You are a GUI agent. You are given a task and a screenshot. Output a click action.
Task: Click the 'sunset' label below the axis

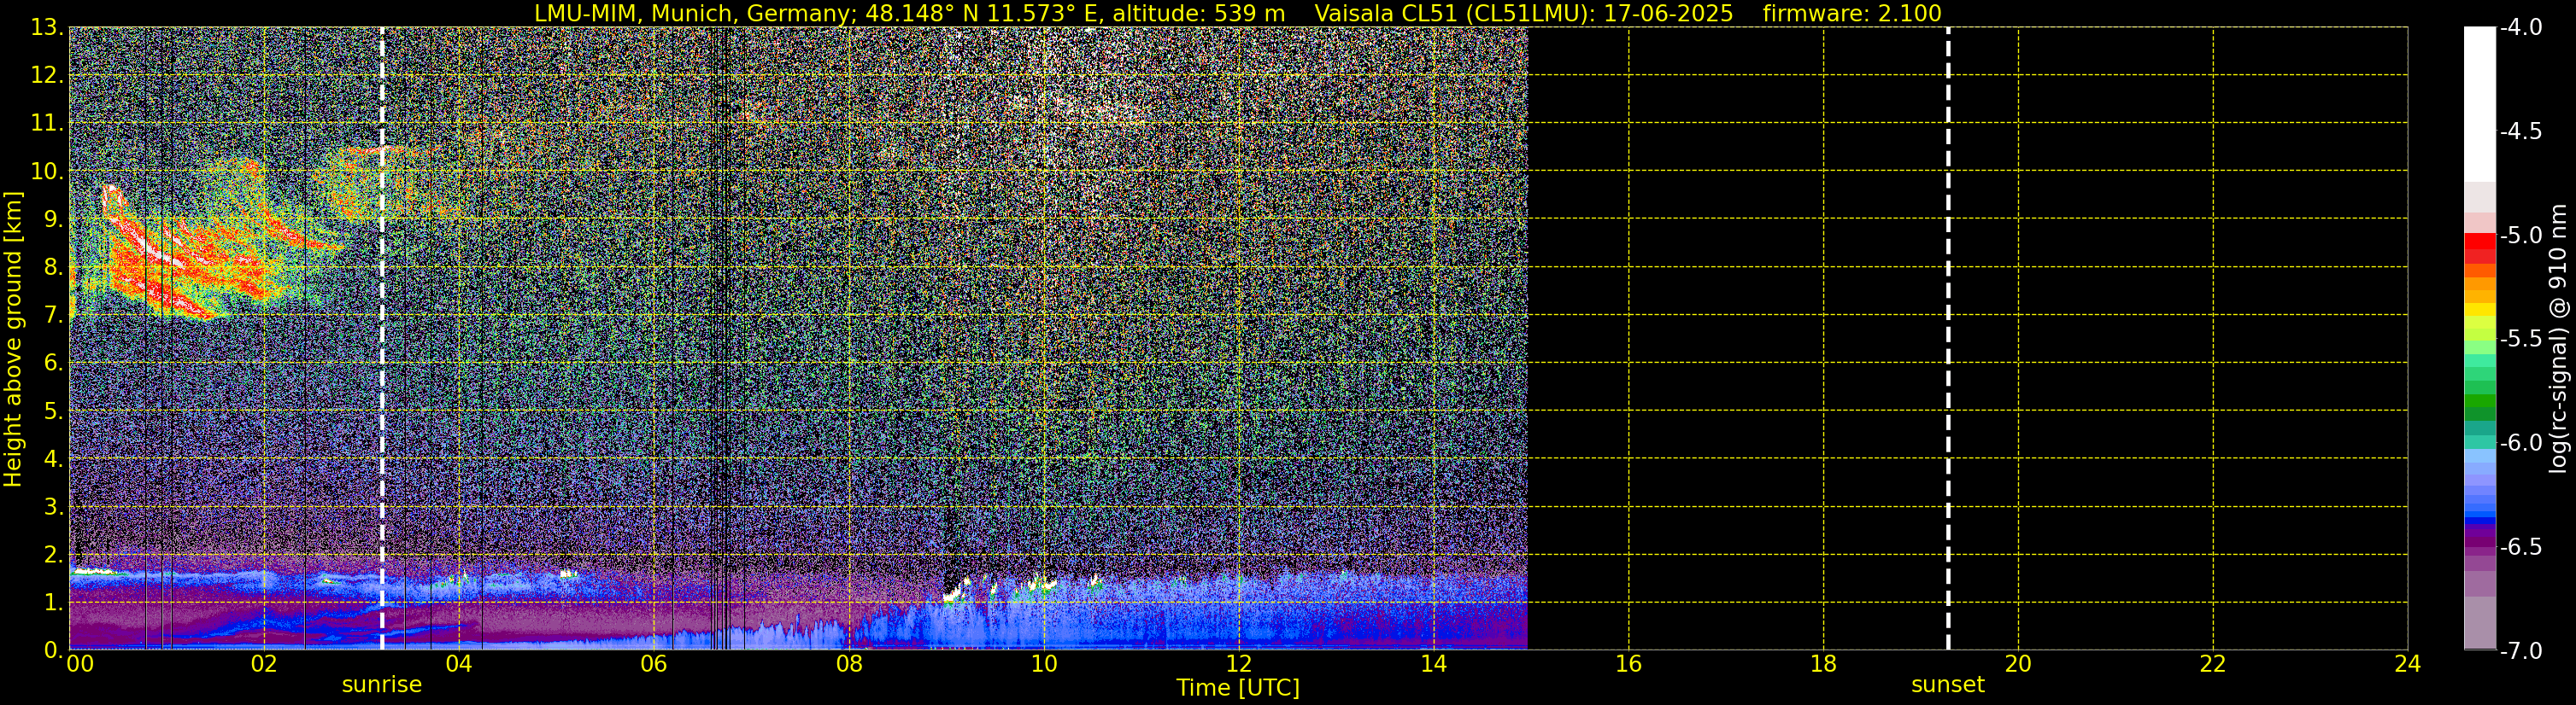1947,684
